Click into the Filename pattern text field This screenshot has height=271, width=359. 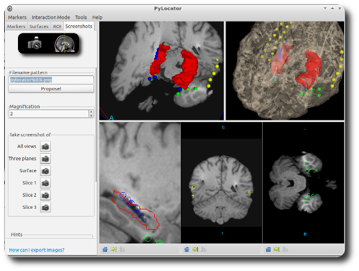tap(51, 79)
